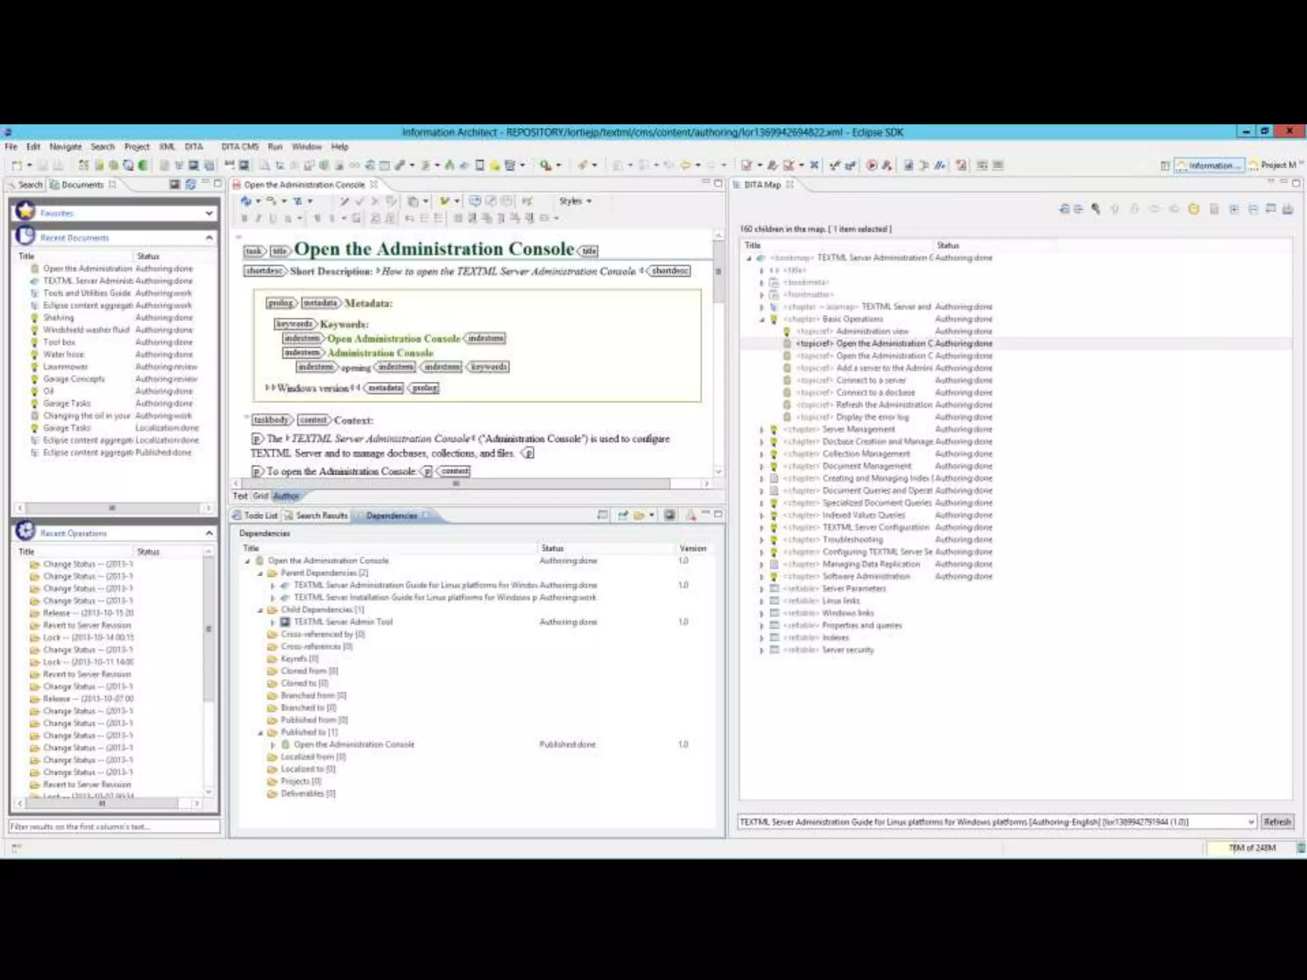Open the Styles dropdown in editor toolbar
1307x980 pixels.
[x=575, y=201]
